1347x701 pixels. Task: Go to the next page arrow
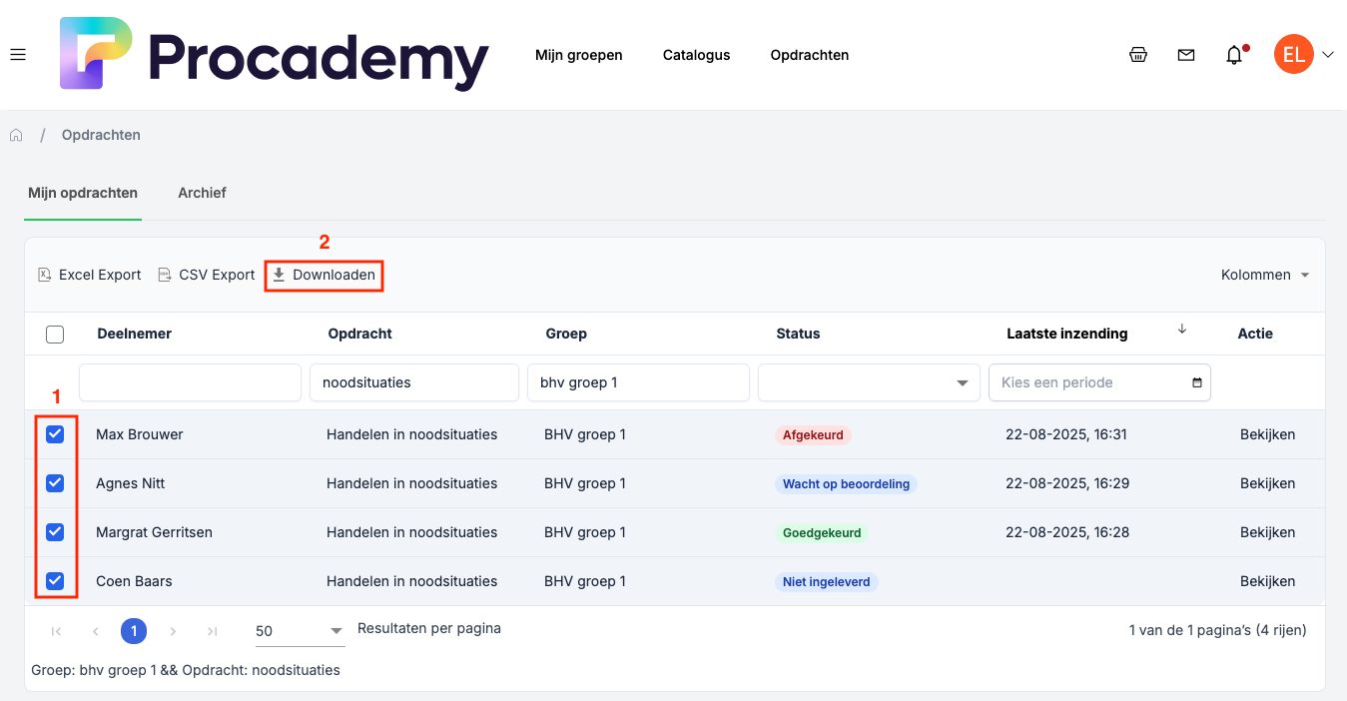tap(173, 631)
